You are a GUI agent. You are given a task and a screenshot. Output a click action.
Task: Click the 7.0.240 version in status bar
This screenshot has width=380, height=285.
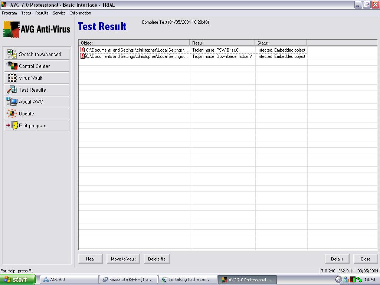click(328, 271)
